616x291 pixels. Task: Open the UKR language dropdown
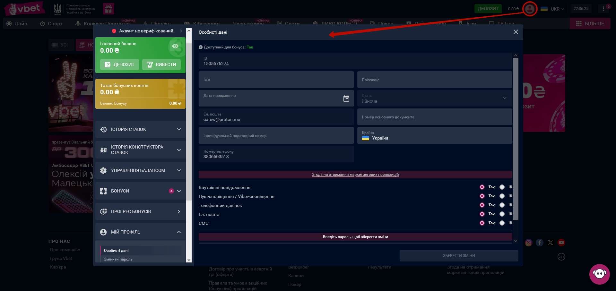pyautogui.click(x=552, y=9)
